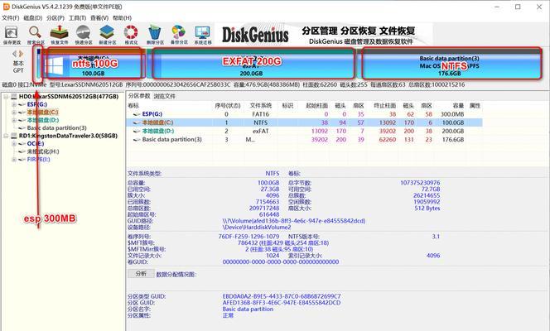550x331 pixels.
Task: Click the FAT16 cell in the ESP(G:) row
Action: point(261,114)
